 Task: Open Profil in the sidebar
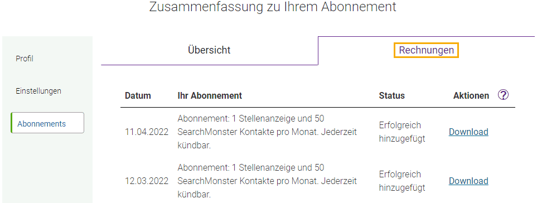click(25, 59)
